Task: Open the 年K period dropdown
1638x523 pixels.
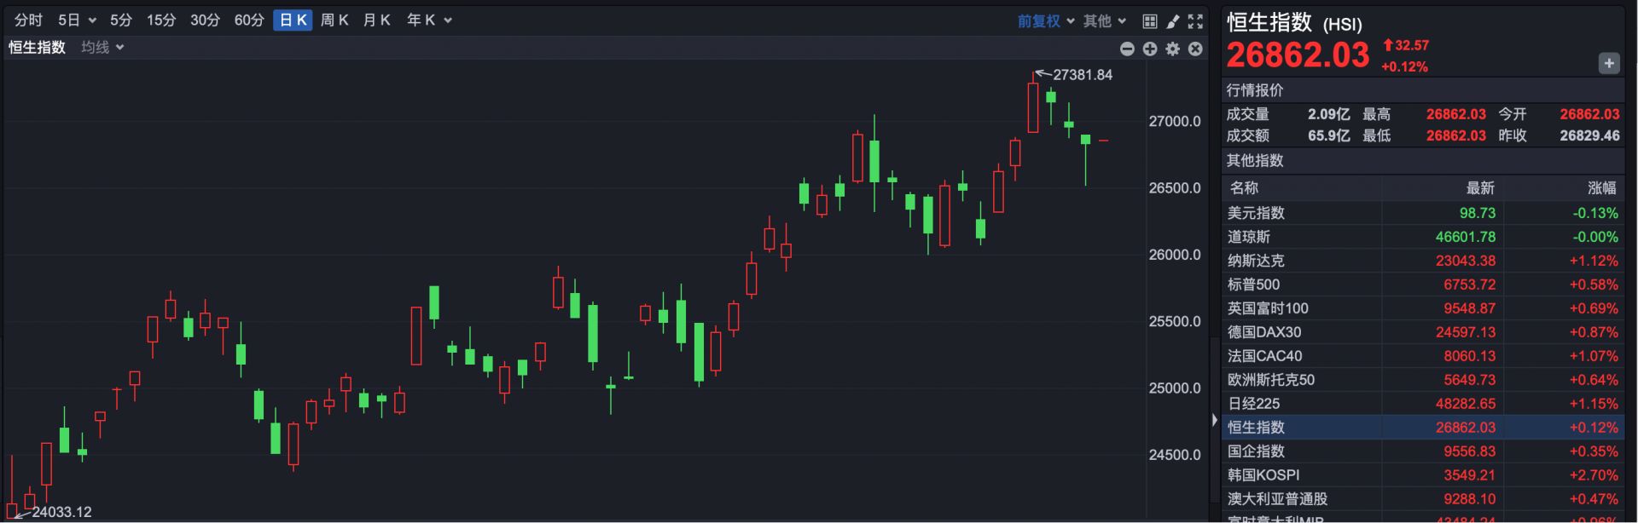Action: (429, 20)
